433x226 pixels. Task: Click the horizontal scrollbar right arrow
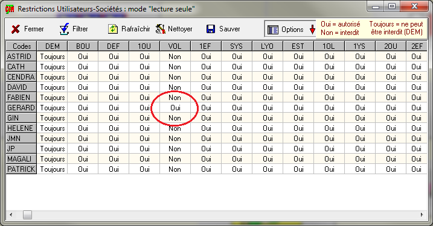point(422,215)
